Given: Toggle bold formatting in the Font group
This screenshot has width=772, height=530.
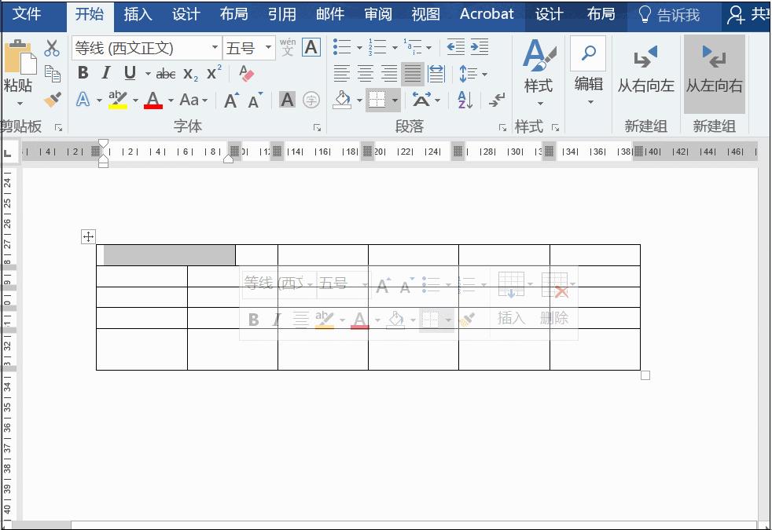Looking at the screenshot, I should click(83, 72).
